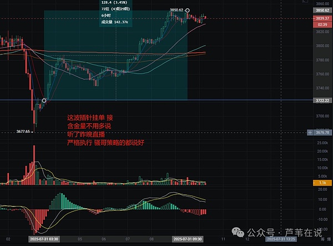Select the 2025-07-31 03:30 time label
This screenshot has height=246, width=333.
point(43,239)
